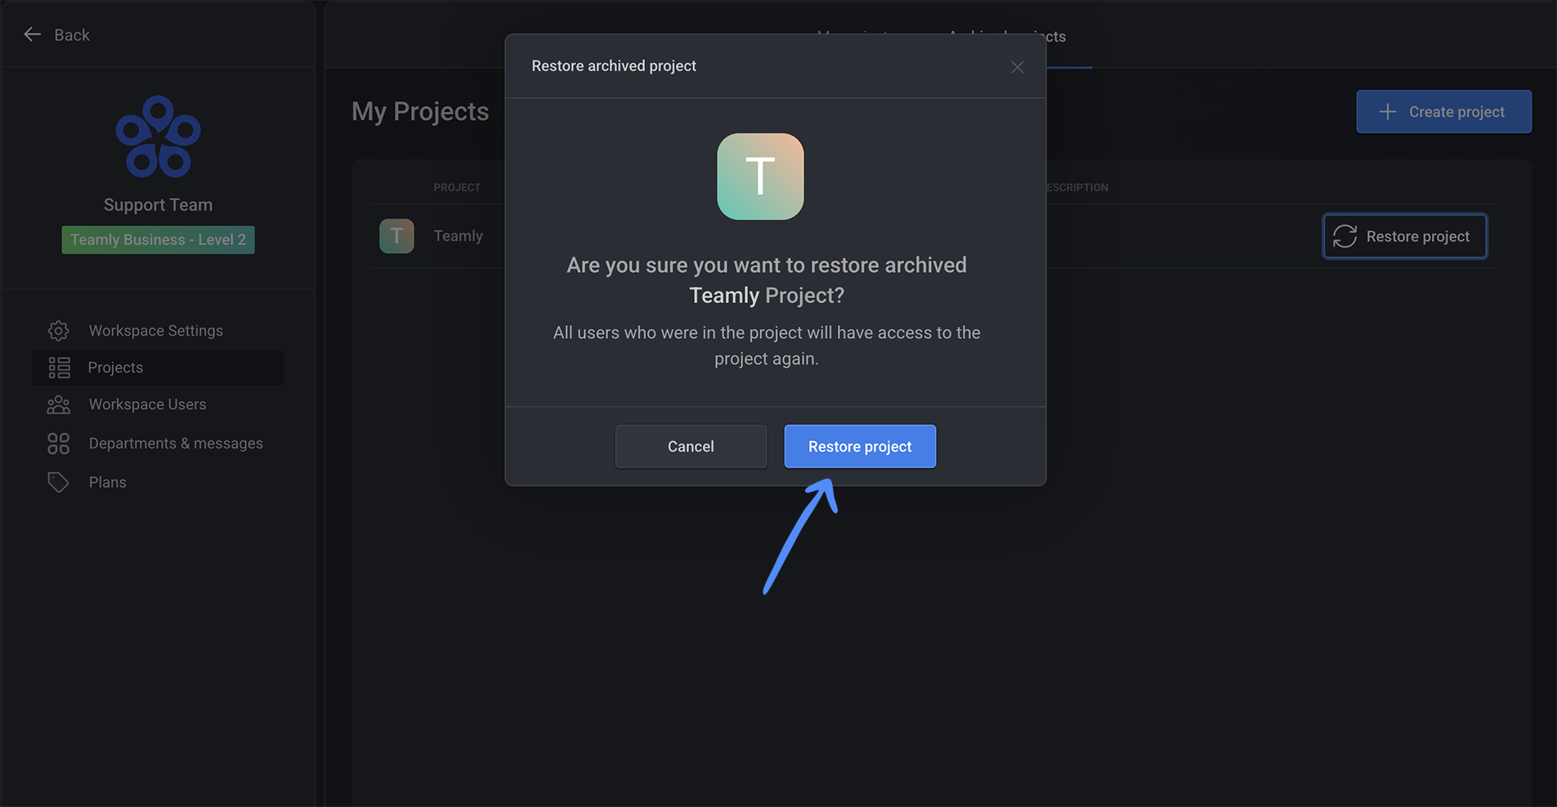Click the Teamly Business - Level 2 badge
This screenshot has height=807, width=1557.
(x=158, y=239)
